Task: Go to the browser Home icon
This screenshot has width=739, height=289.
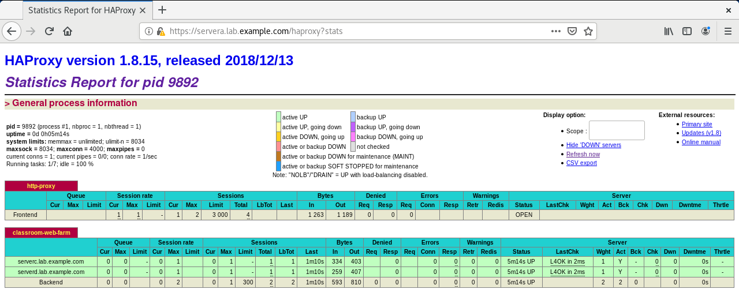Action: (x=68, y=31)
